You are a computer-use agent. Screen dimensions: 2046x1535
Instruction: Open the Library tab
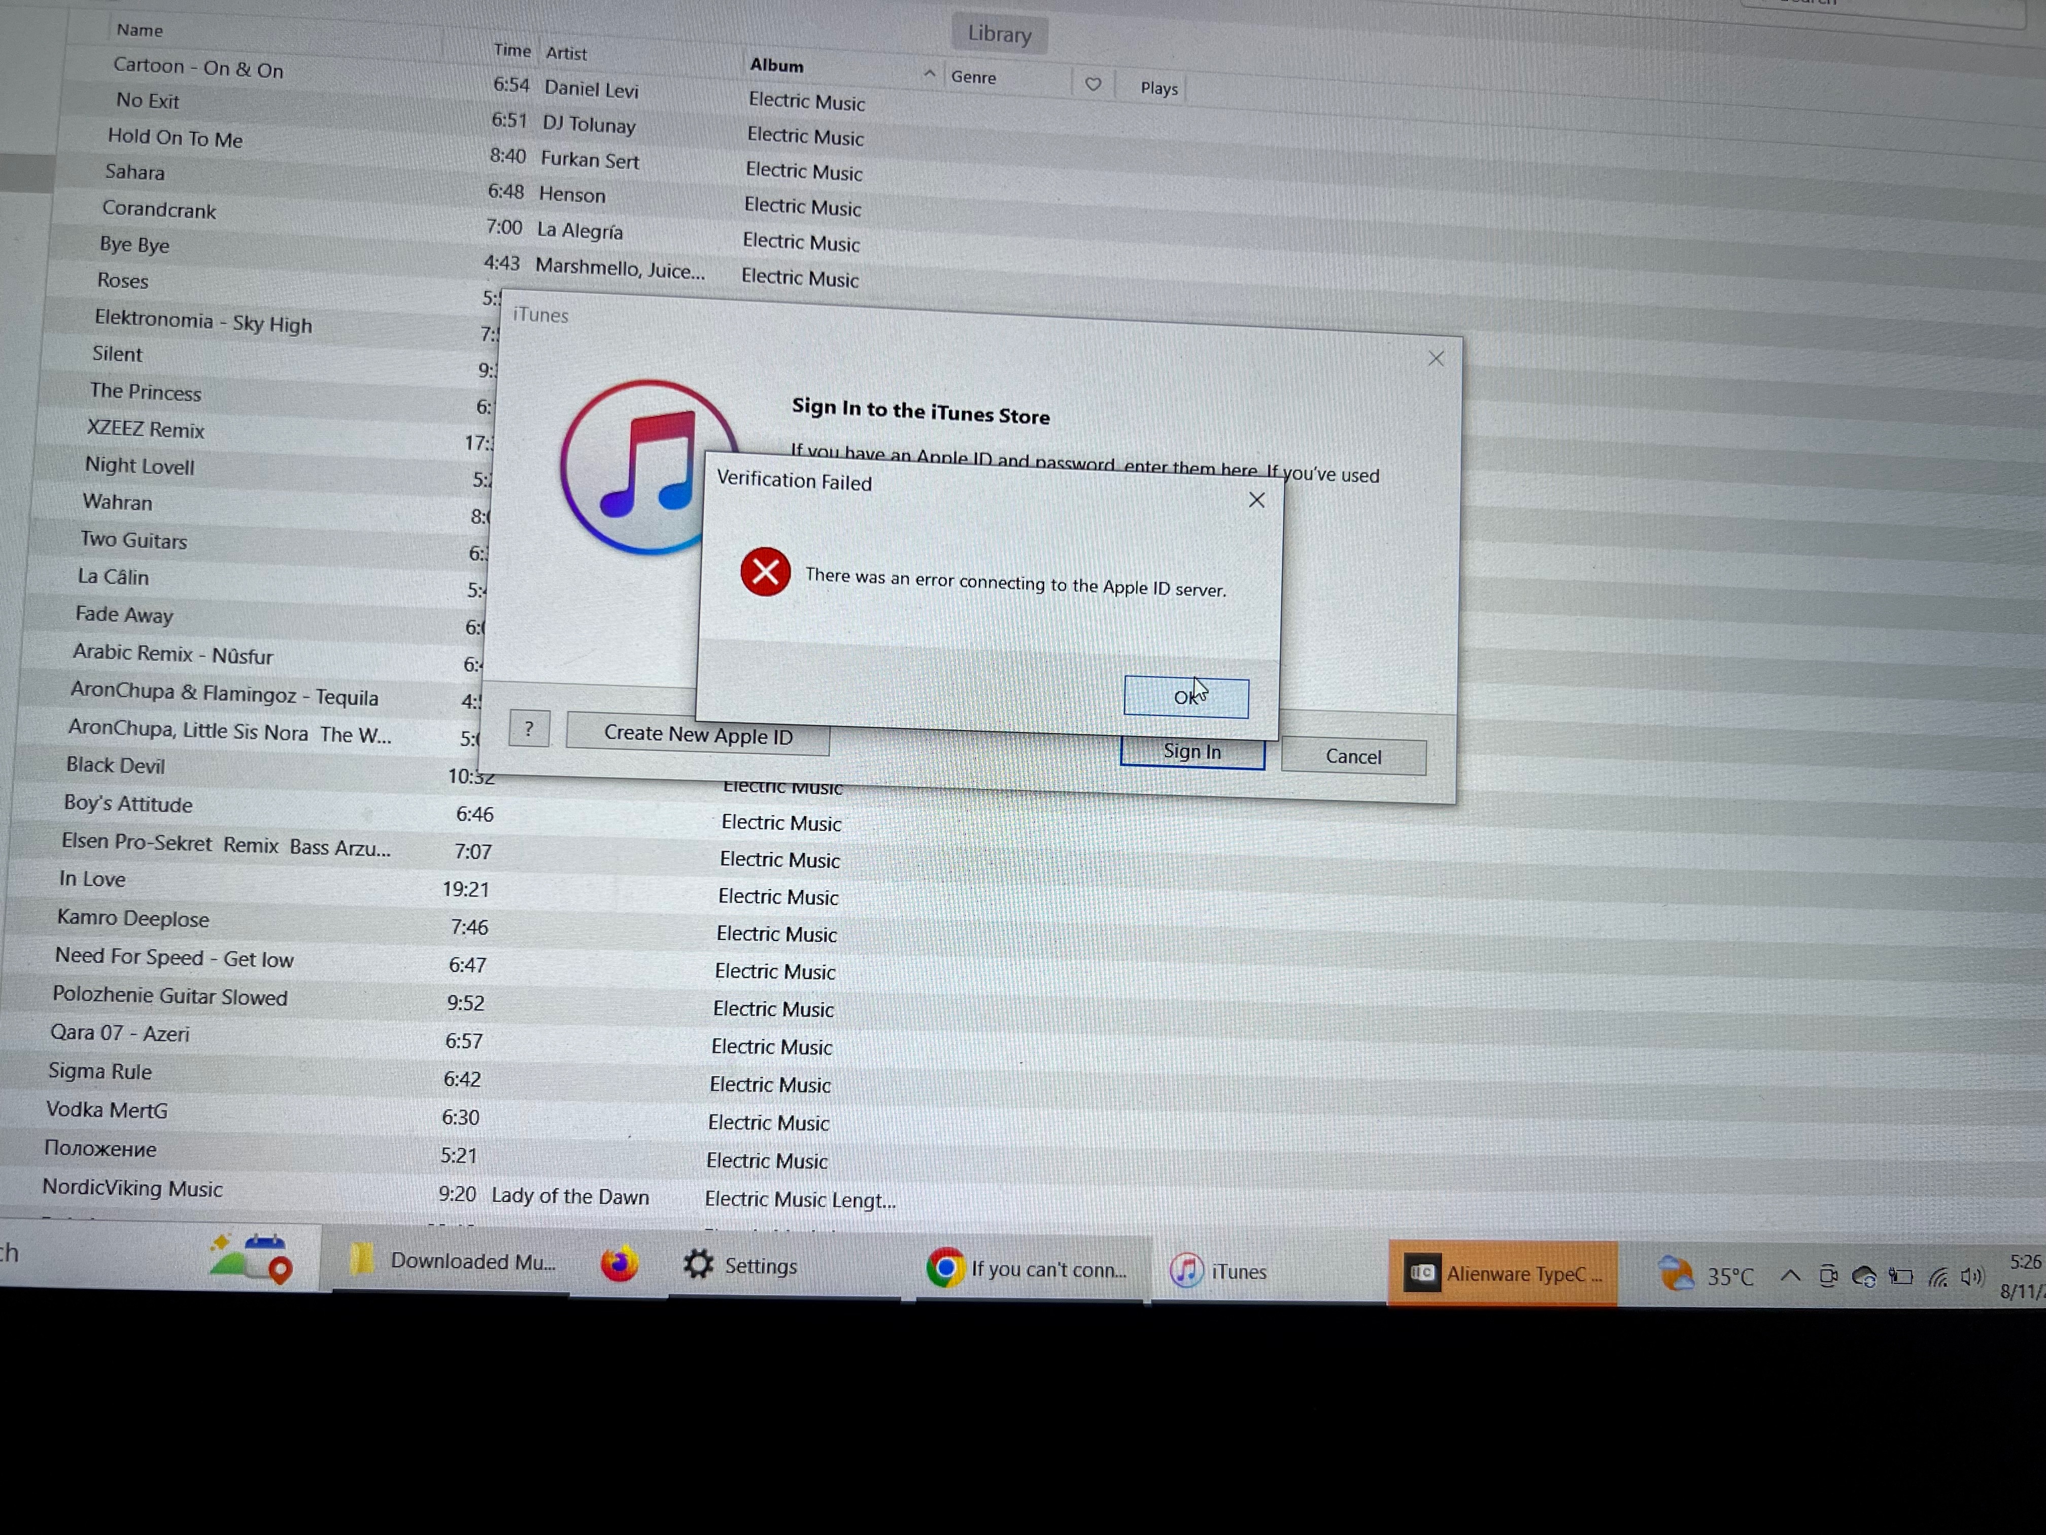pos(999,34)
